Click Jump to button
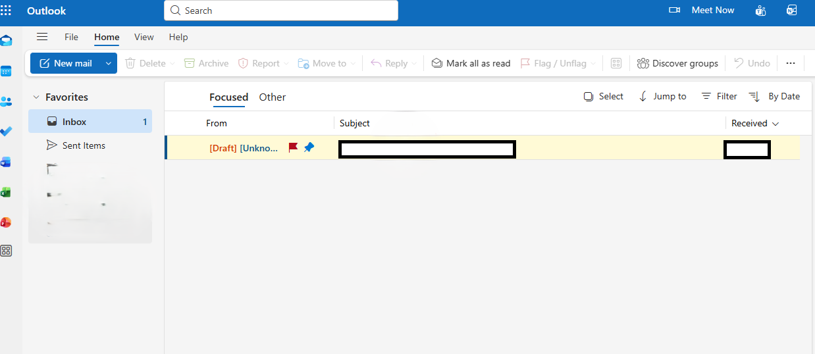This screenshot has width=815, height=354. [x=662, y=96]
